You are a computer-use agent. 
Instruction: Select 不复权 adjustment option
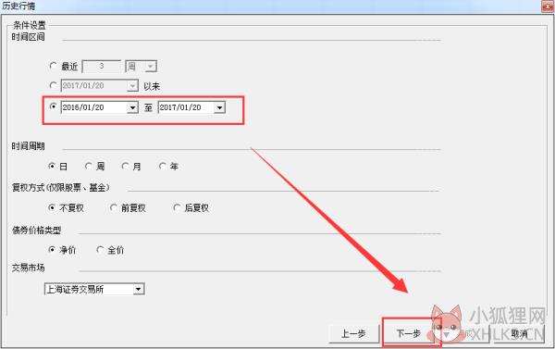(52, 207)
